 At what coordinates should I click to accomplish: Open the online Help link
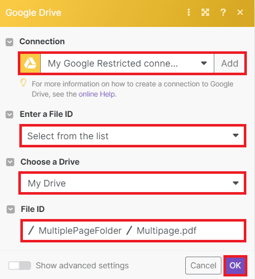tap(97, 94)
